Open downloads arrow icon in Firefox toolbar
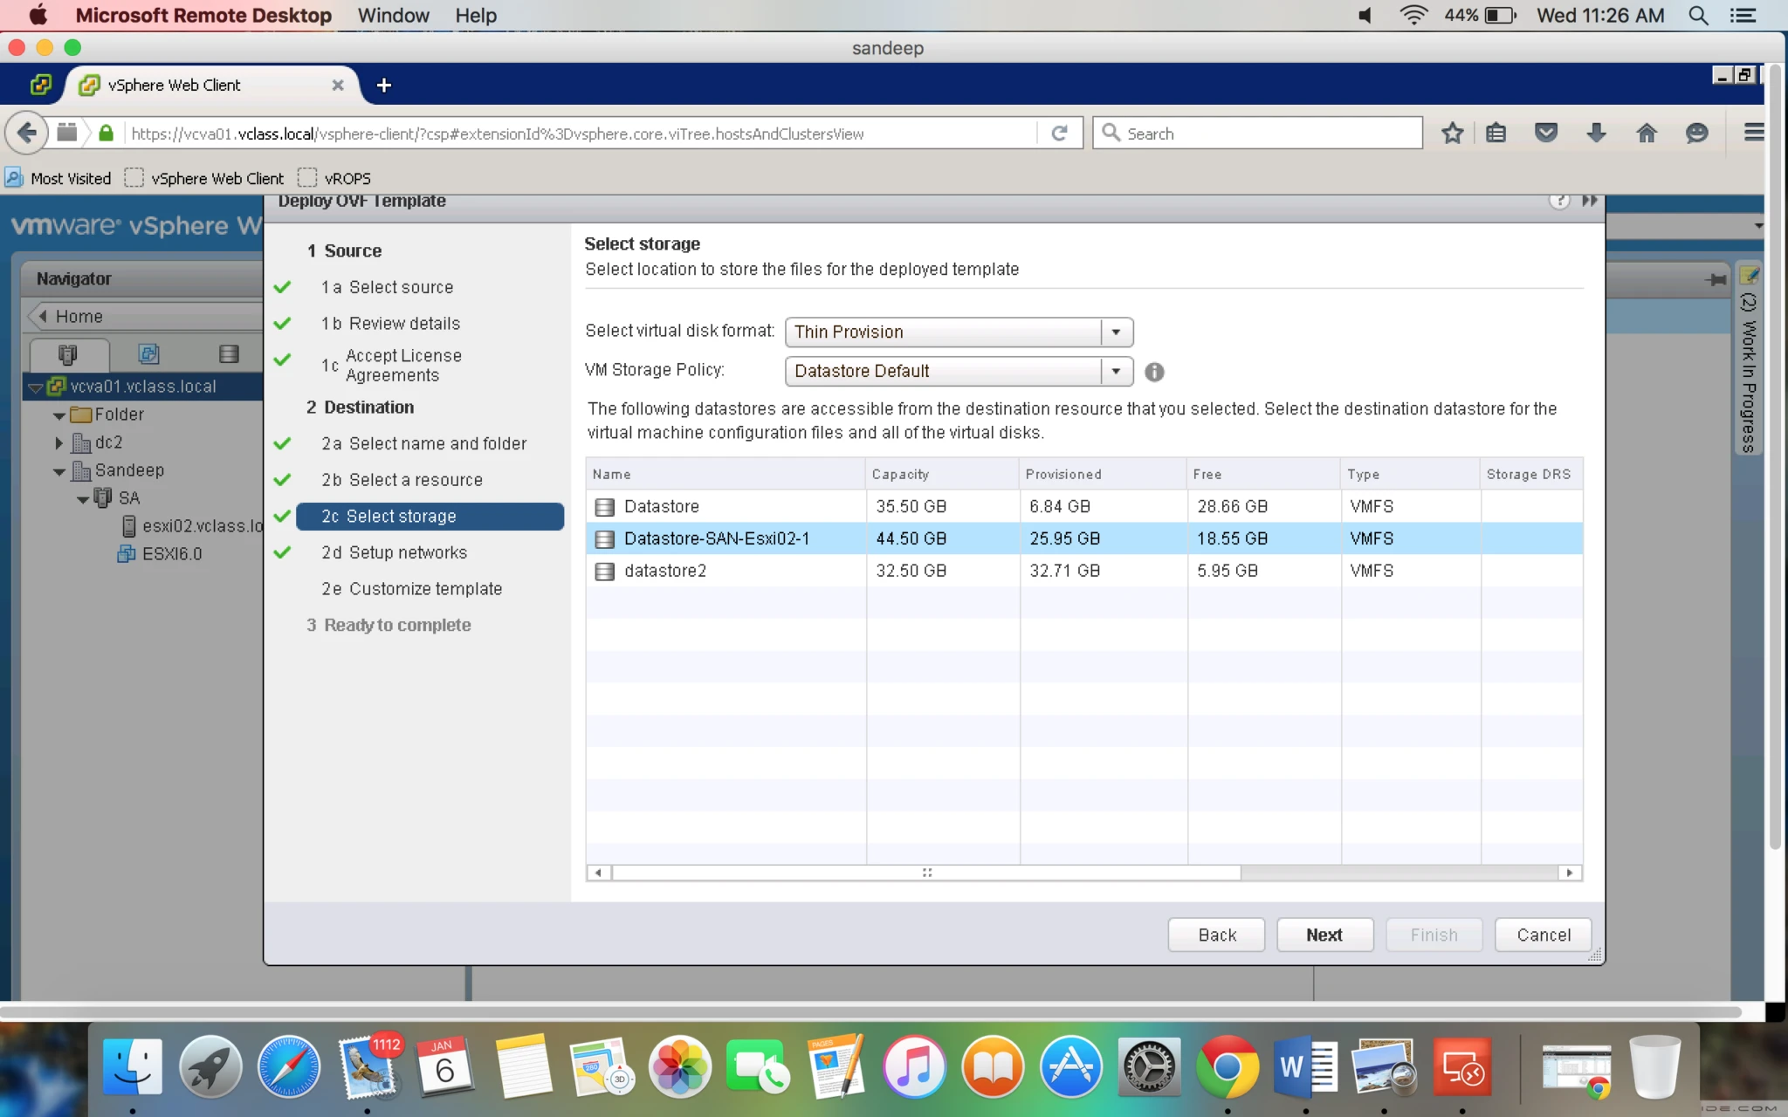Image resolution: width=1788 pixels, height=1117 pixels. click(x=1596, y=133)
